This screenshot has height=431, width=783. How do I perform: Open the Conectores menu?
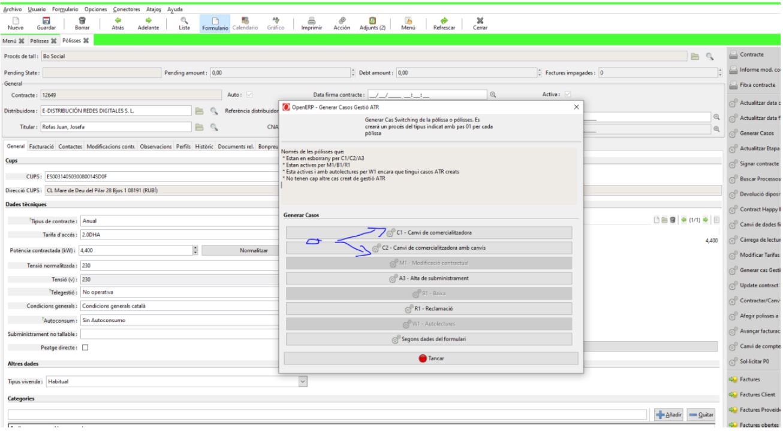tap(124, 10)
